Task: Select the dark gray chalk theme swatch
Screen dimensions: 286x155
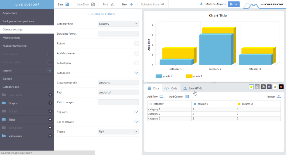Action: point(263,87)
